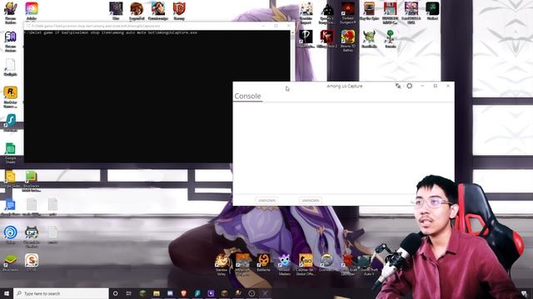Screen dimensions: 533x299
Task: Open the Bloons TD Battles desktop shortcut
Action: (348, 41)
